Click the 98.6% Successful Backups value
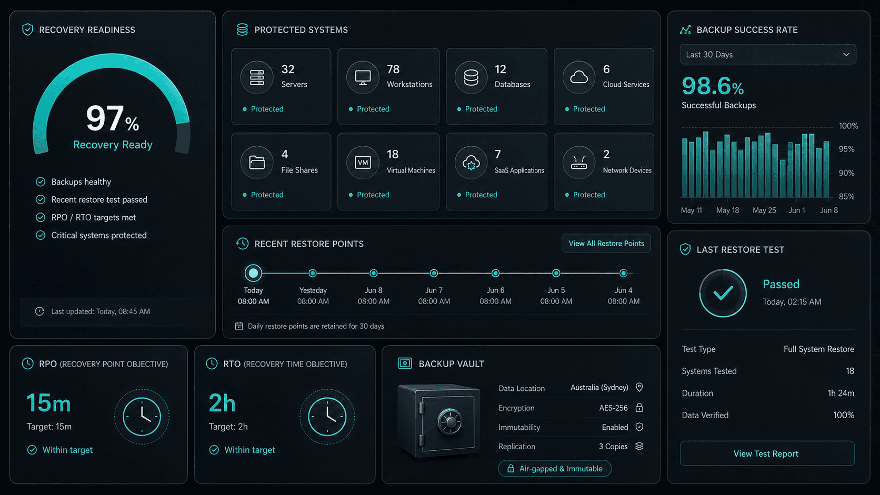Screen dimensions: 880x495 [x=713, y=86]
